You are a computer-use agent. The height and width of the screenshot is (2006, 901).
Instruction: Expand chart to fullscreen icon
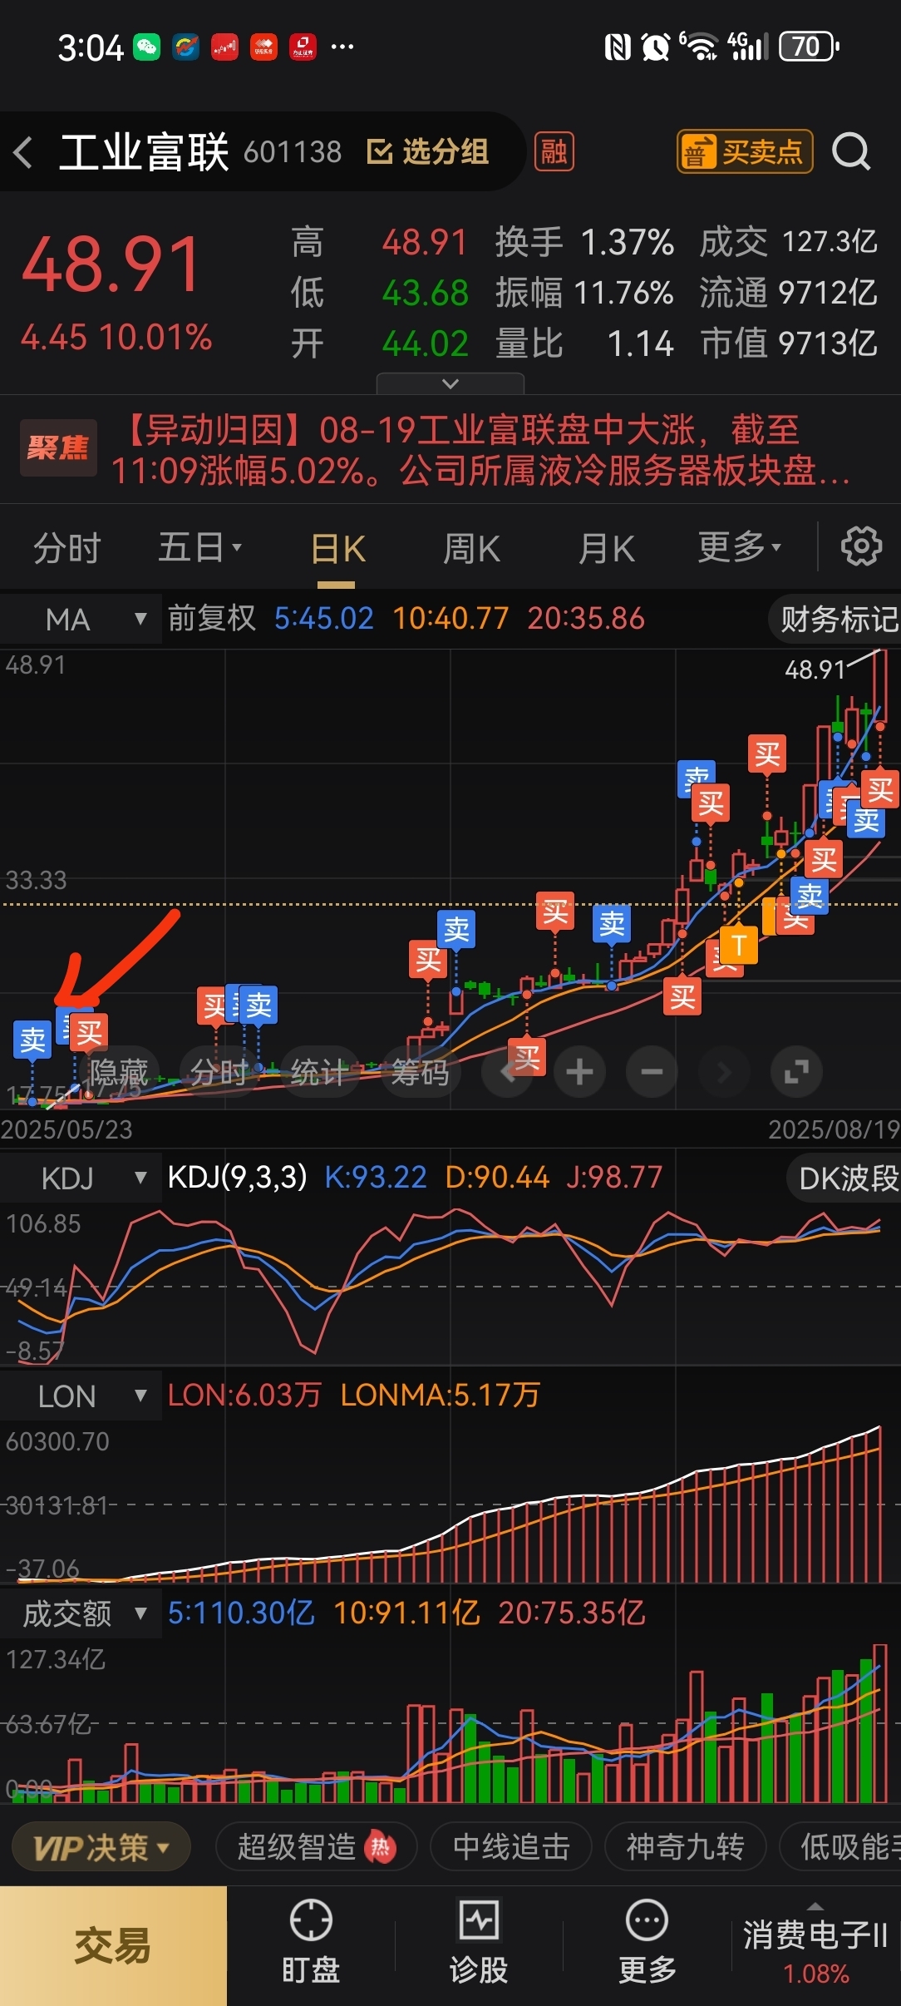[x=796, y=1072]
